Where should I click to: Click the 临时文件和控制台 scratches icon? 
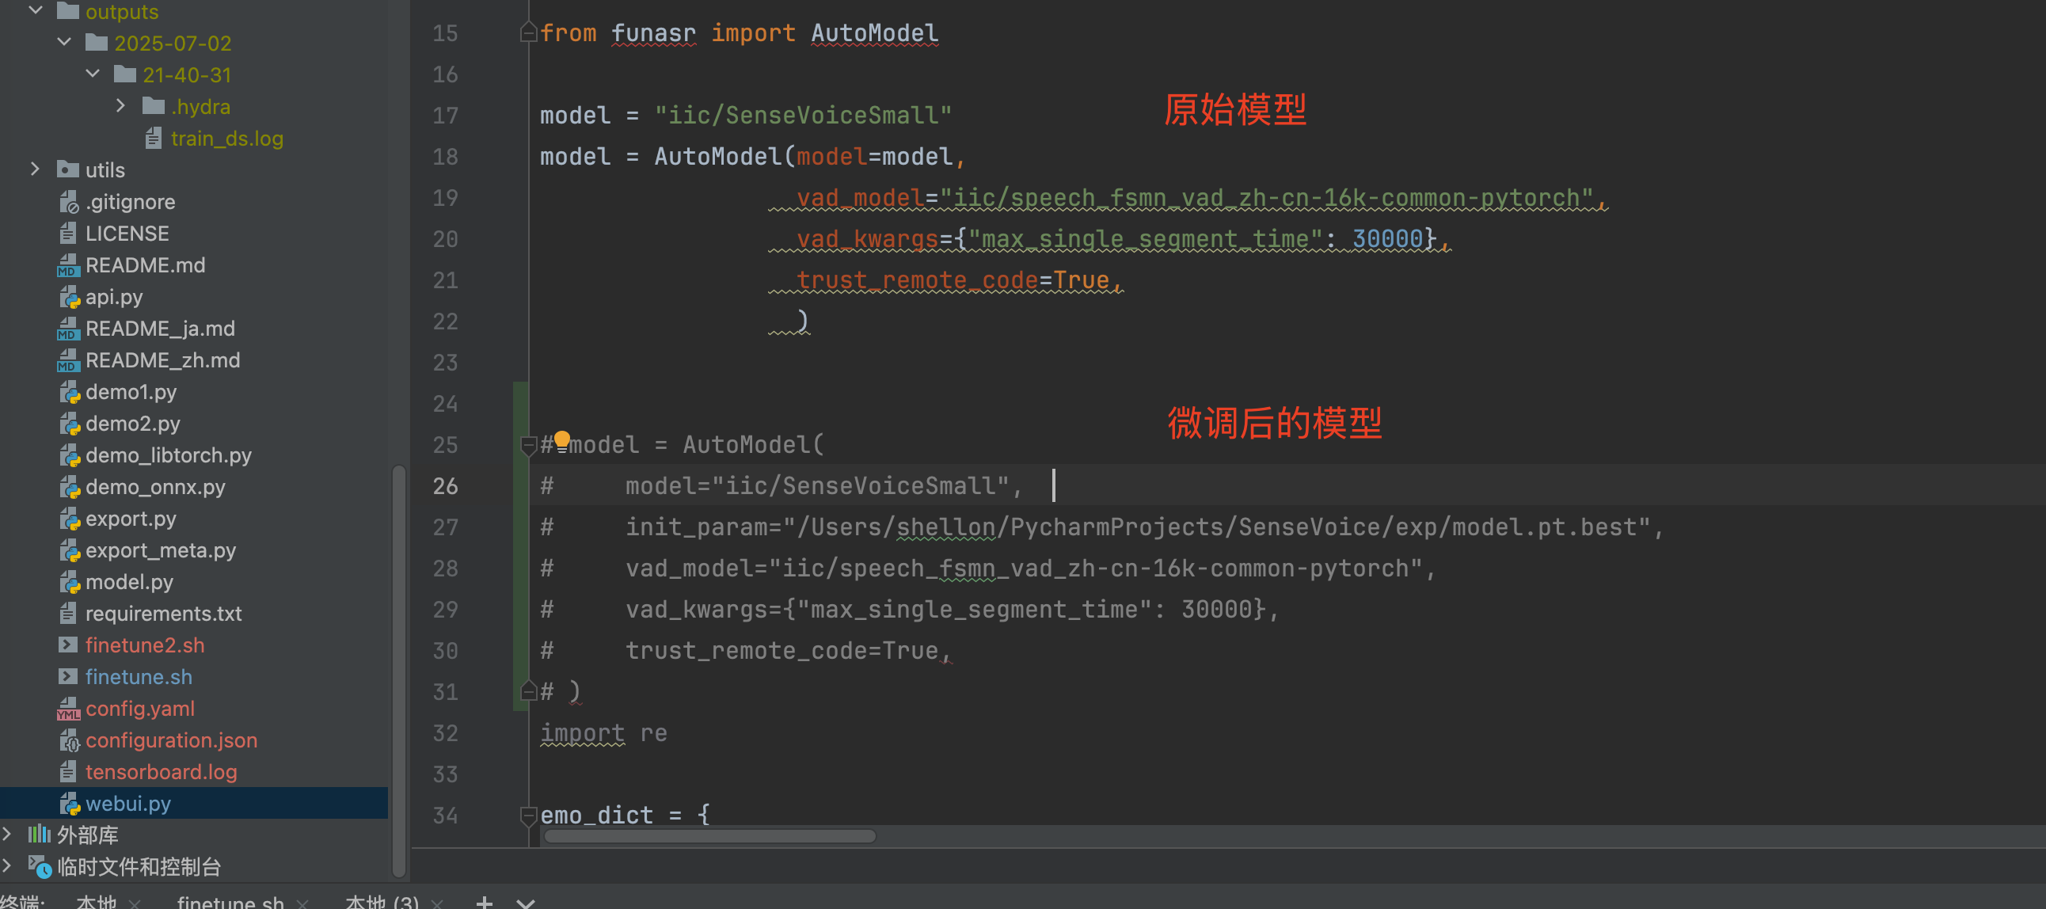tap(40, 866)
